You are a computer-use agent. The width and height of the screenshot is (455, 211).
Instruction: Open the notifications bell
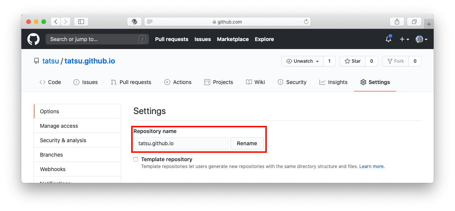click(388, 39)
